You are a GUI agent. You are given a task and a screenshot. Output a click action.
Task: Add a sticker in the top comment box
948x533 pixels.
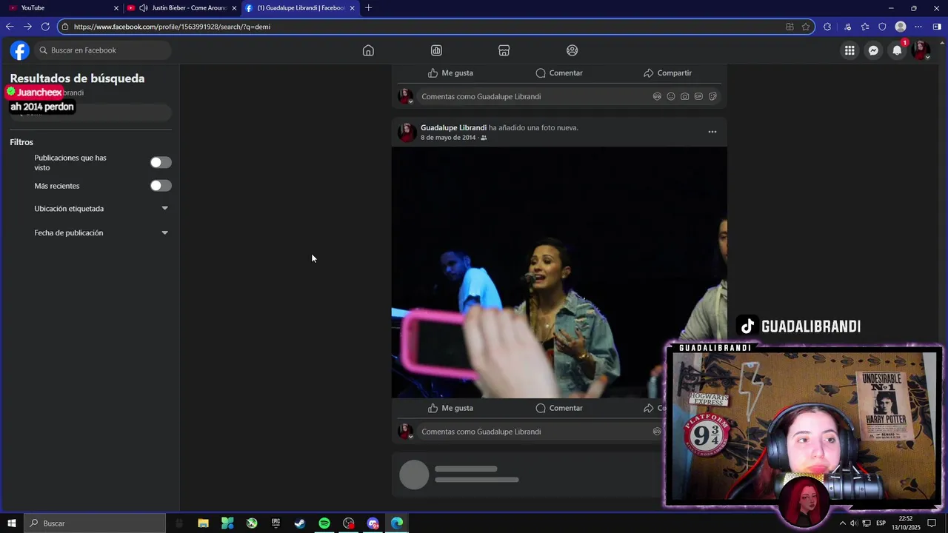pyautogui.click(x=712, y=96)
